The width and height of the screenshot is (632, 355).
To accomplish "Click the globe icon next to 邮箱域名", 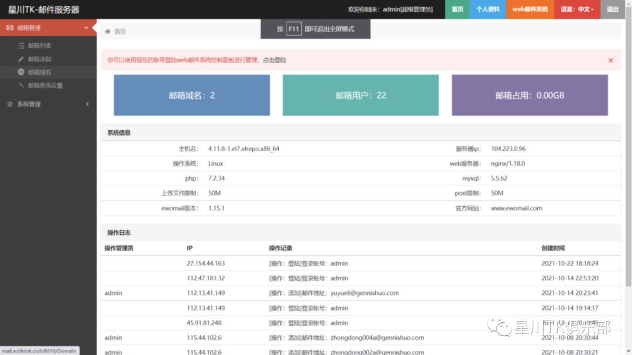I will point(21,72).
